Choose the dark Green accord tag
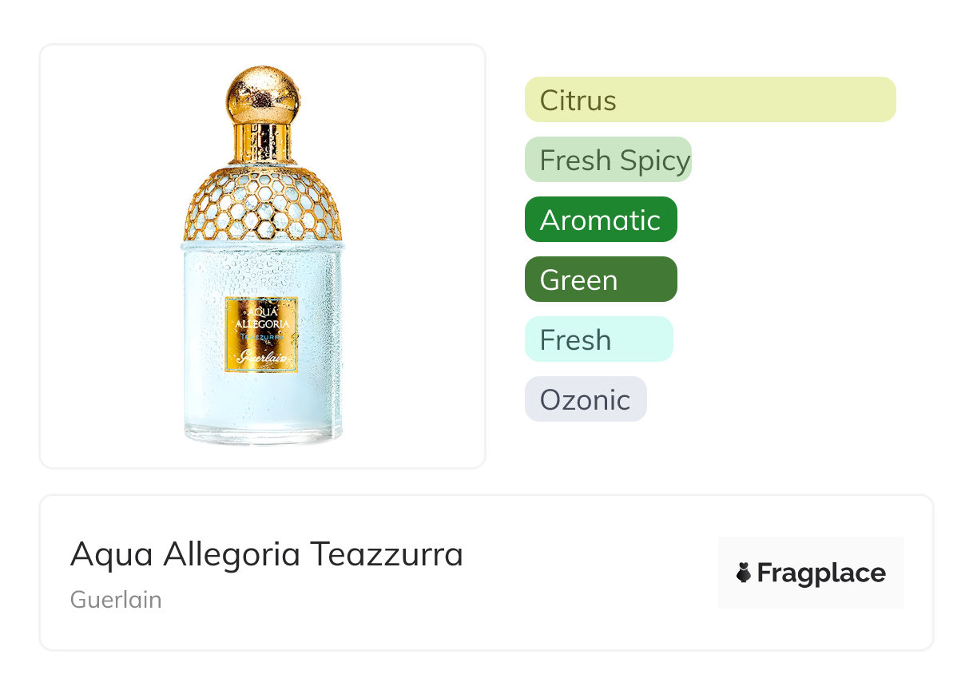The height and width of the screenshot is (690, 973). click(x=601, y=280)
